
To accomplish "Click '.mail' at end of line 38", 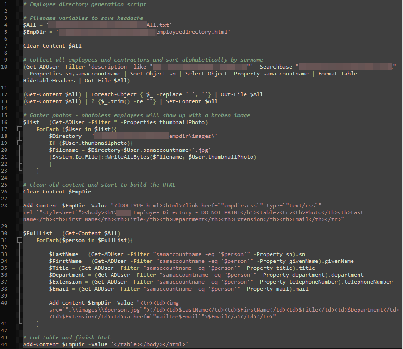I will pyautogui.click(x=300, y=289).
